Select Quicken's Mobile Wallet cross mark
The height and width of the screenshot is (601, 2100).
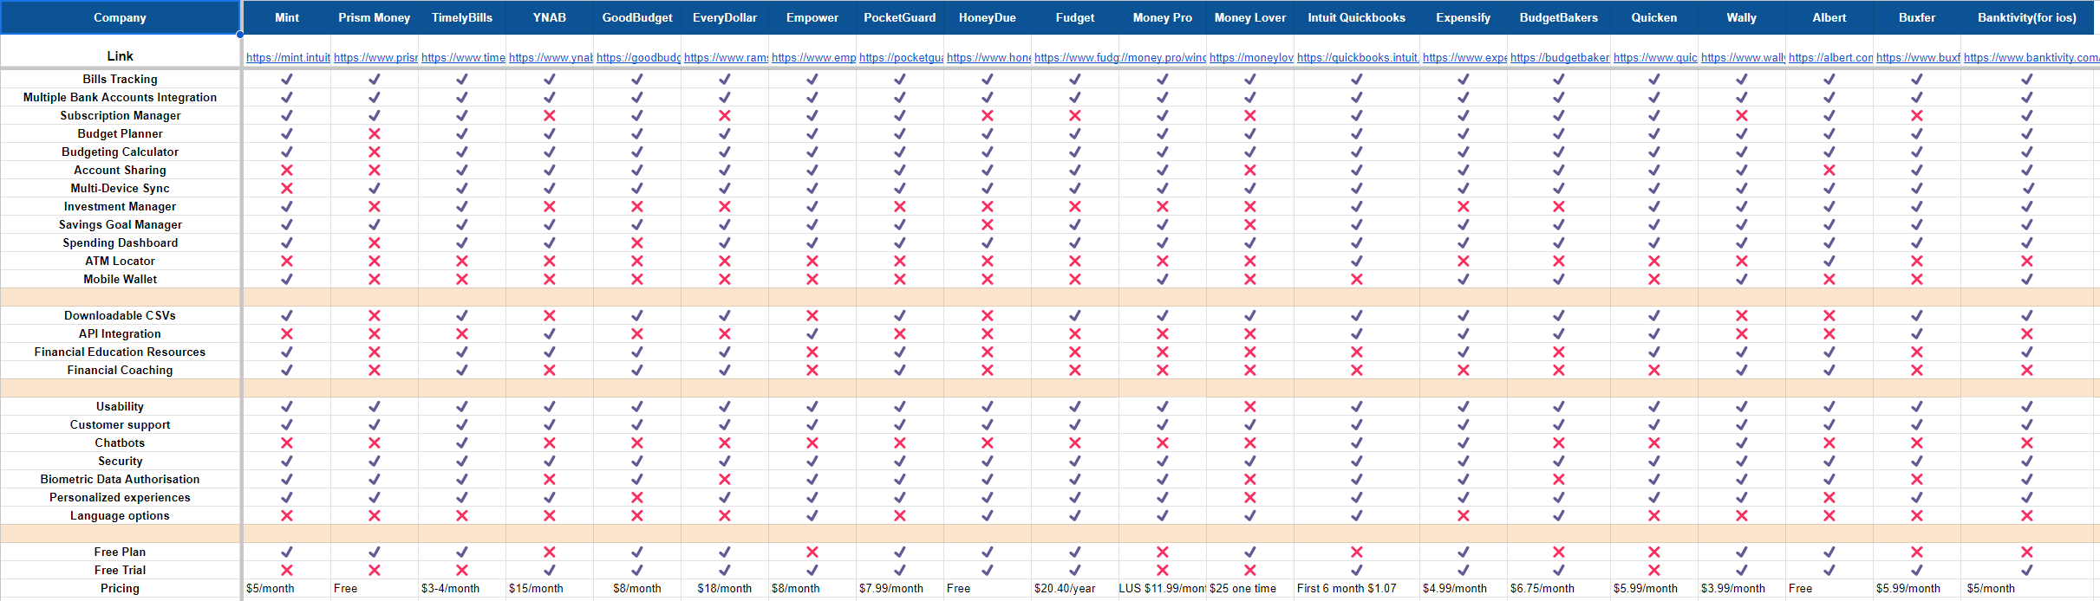1654,280
